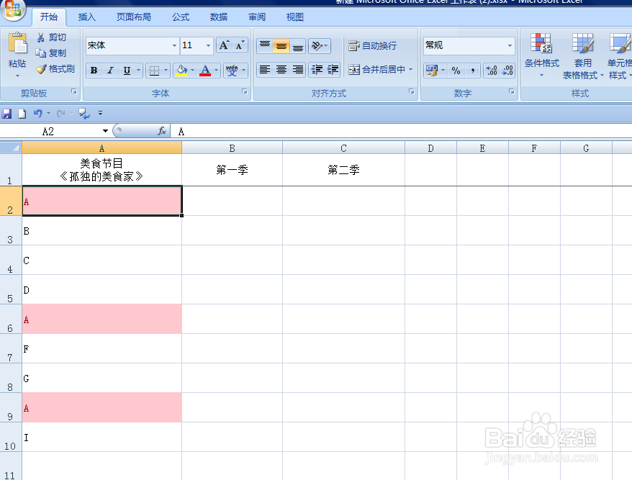632x480 pixels.
Task: Click the phonetic guide wén icon
Action: click(x=233, y=71)
